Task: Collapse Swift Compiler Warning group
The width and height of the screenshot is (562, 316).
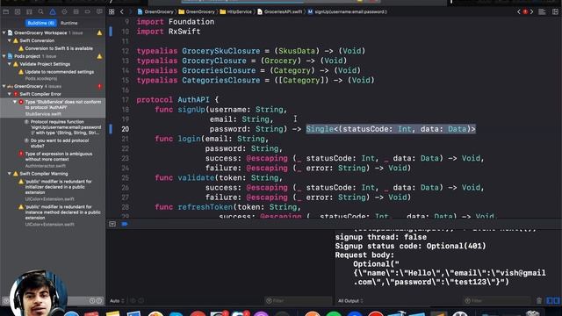Action: point(10,174)
